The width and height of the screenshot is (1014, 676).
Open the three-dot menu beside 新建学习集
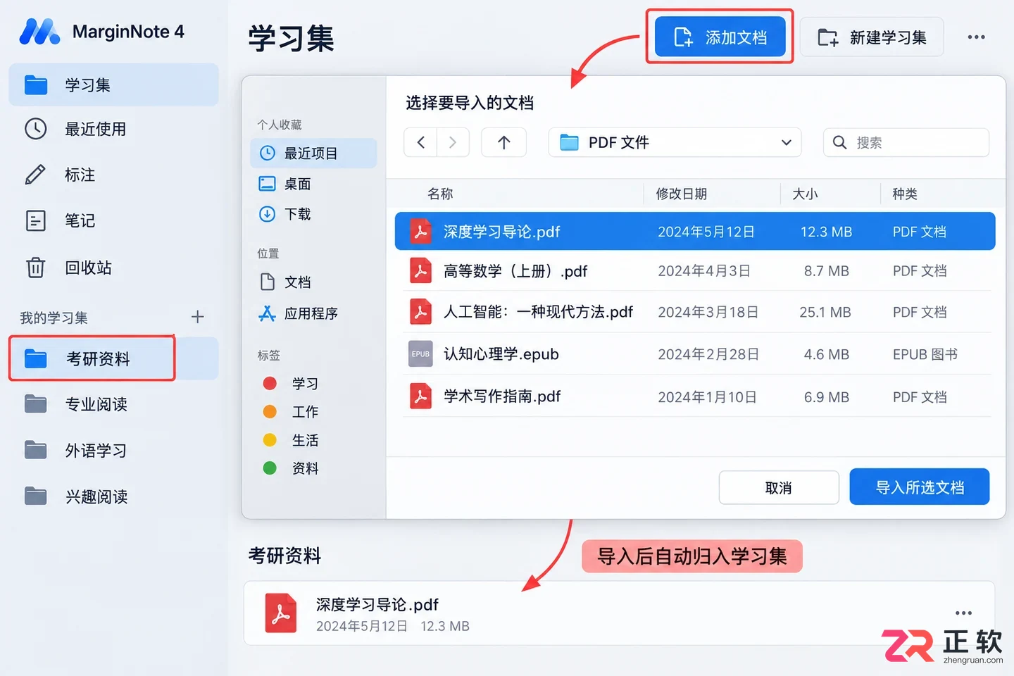click(976, 37)
